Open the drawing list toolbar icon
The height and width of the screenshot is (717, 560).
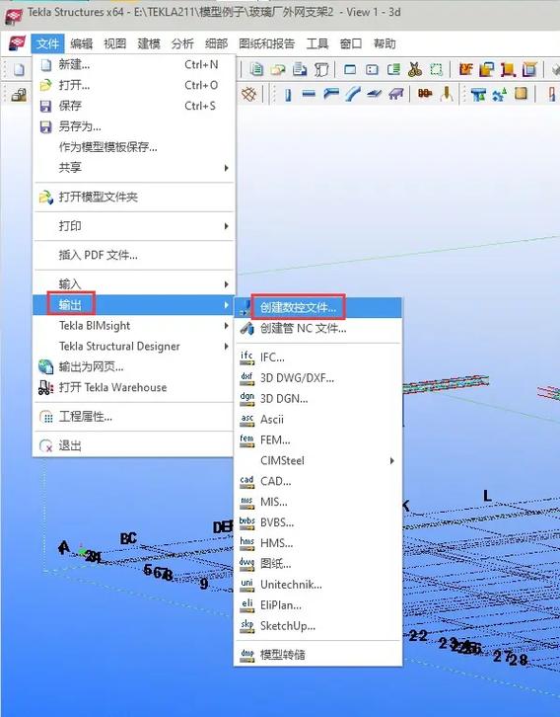256,69
